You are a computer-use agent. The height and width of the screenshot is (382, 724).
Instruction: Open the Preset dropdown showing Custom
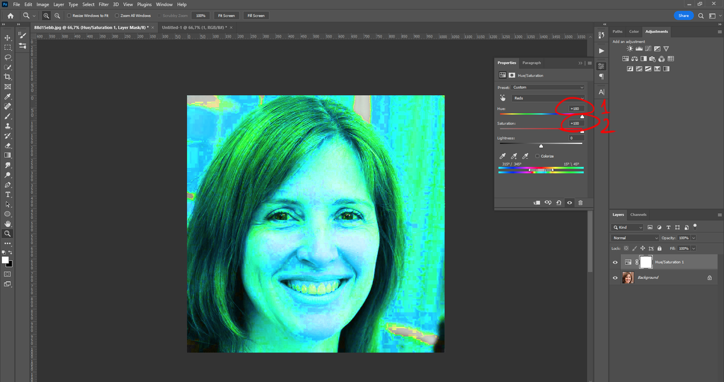(x=548, y=87)
